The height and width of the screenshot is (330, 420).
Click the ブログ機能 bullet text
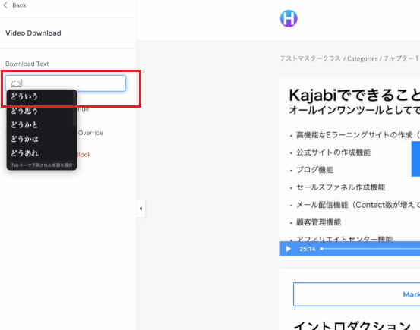[x=314, y=170]
